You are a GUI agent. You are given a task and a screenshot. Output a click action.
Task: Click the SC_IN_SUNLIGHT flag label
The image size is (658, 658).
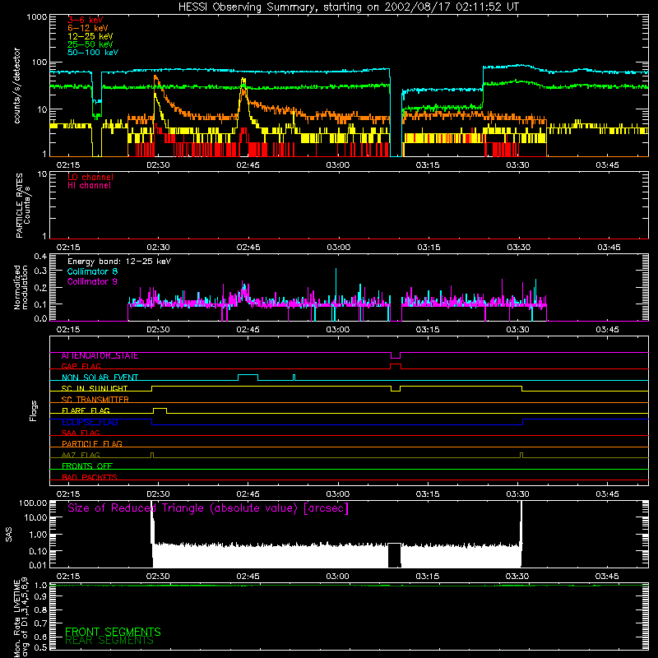pos(95,388)
